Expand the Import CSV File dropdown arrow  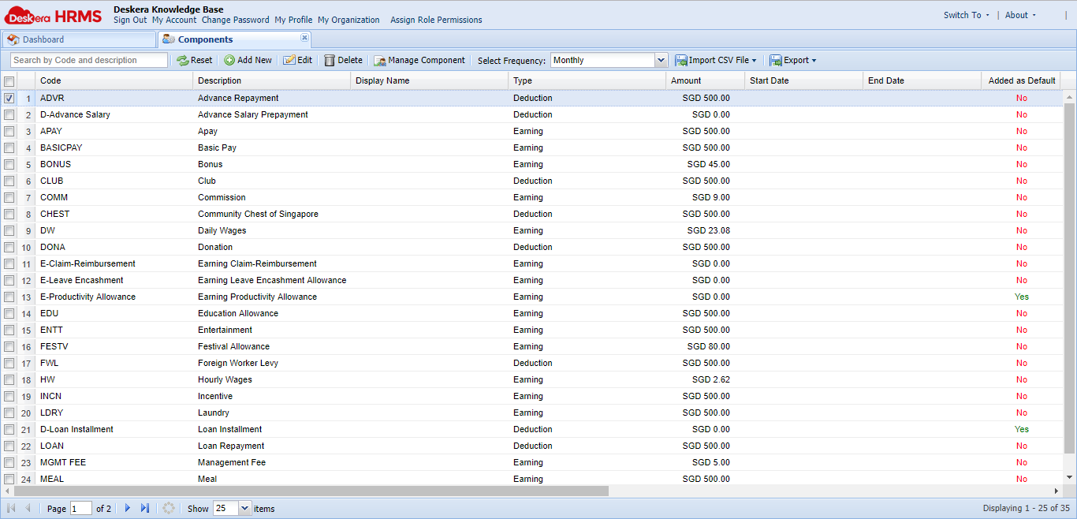pyautogui.click(x=755, y=61)
